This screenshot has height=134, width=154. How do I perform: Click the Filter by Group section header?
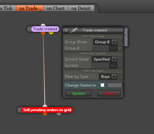(93, 36)
